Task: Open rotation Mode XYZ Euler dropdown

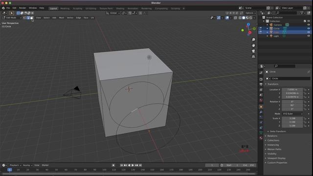Action: 292,114
